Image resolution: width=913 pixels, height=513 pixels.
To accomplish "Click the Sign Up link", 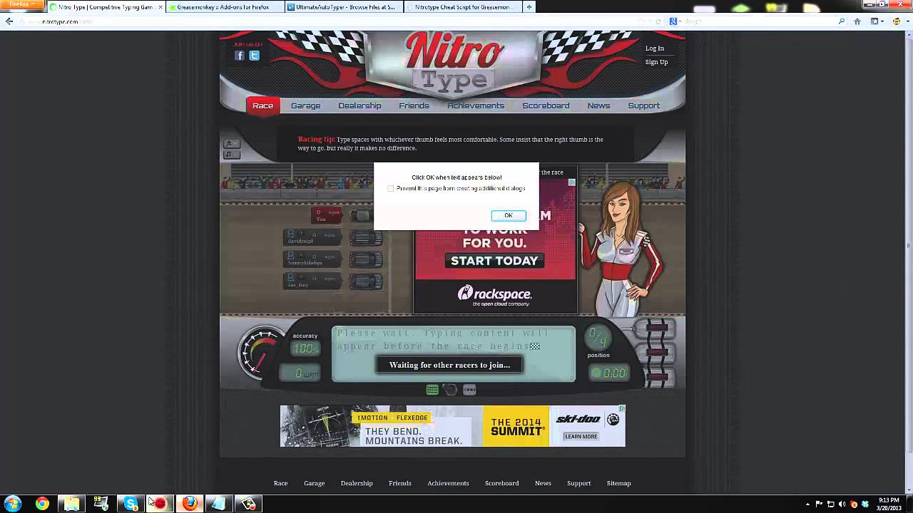I will [656, 62].
